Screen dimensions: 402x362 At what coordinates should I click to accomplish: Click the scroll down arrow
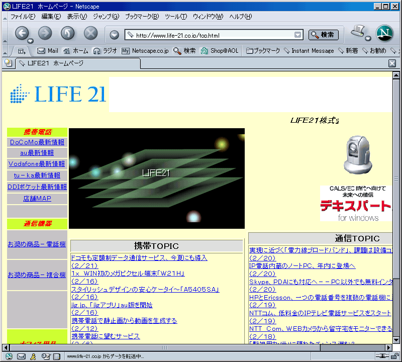[396, 340]
